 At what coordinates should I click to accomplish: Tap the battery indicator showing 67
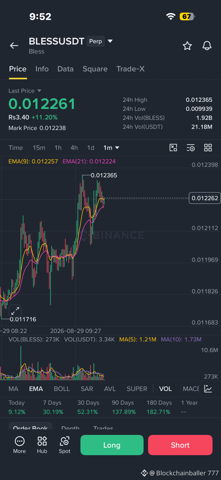pos(187,16)
